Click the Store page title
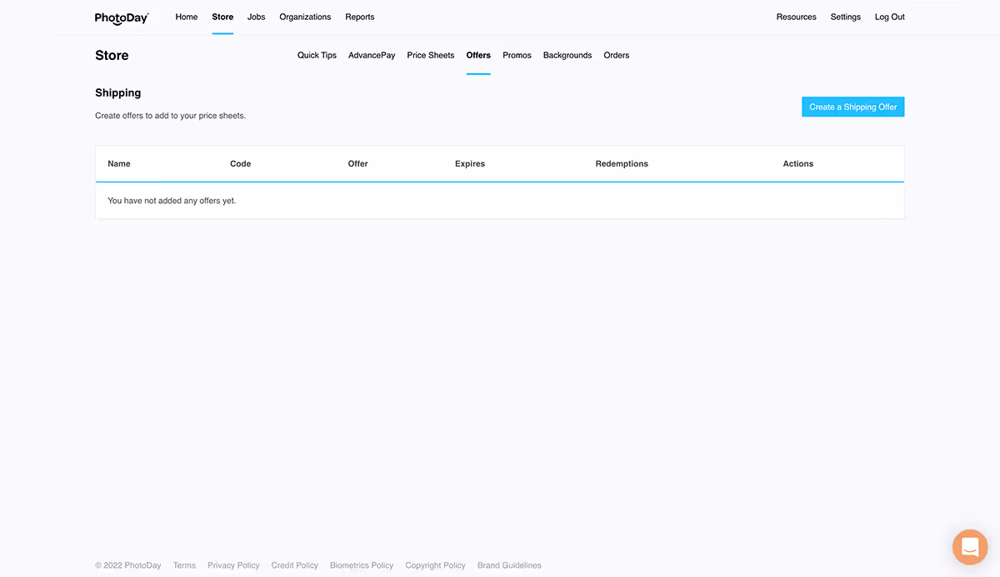1000x577 pixels. [x=112, y=56]
